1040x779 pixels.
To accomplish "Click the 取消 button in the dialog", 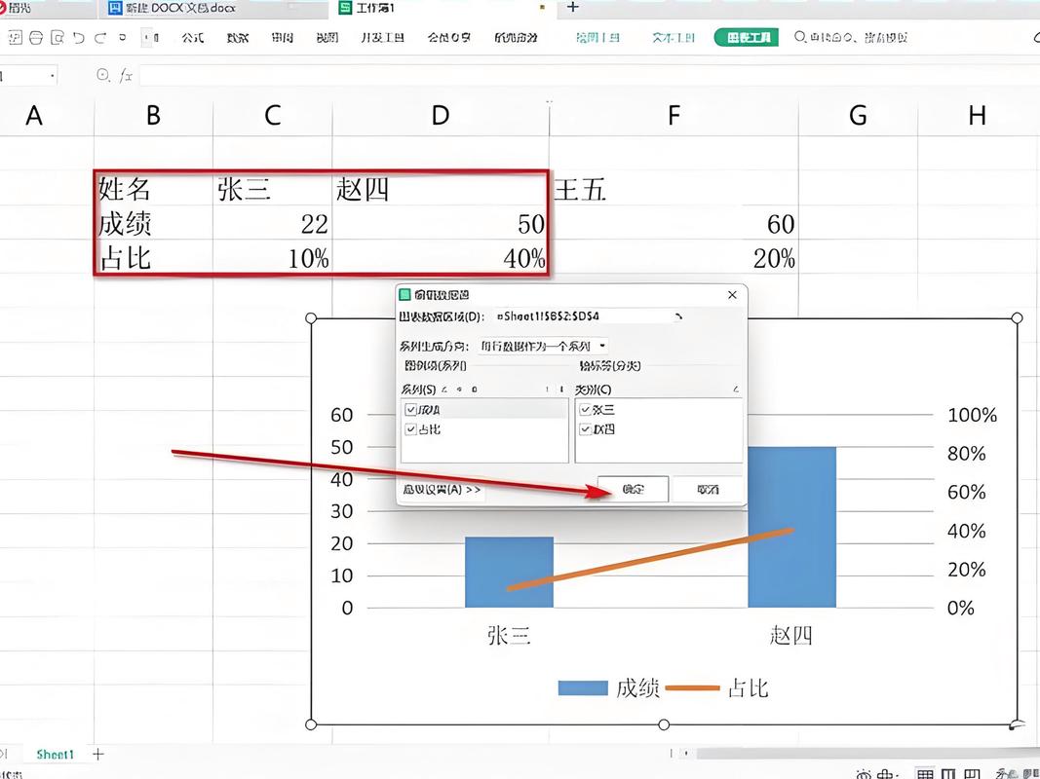I will 708,489.
